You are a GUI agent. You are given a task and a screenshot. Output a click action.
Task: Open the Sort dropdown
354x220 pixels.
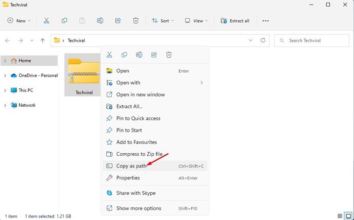tap(163, 21)
